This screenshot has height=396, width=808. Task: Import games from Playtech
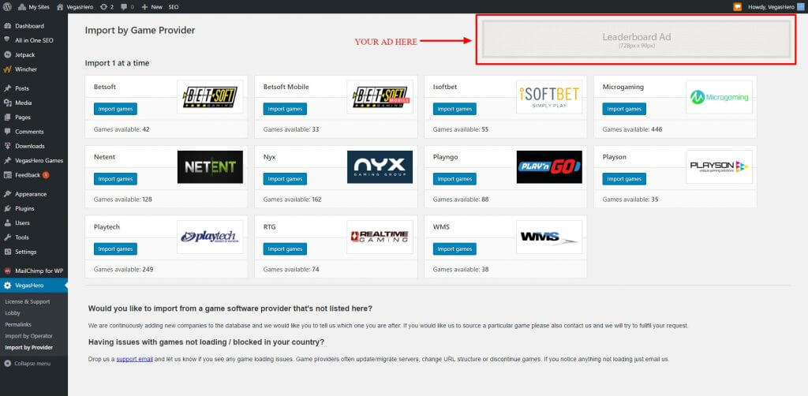tap(115, 249)
